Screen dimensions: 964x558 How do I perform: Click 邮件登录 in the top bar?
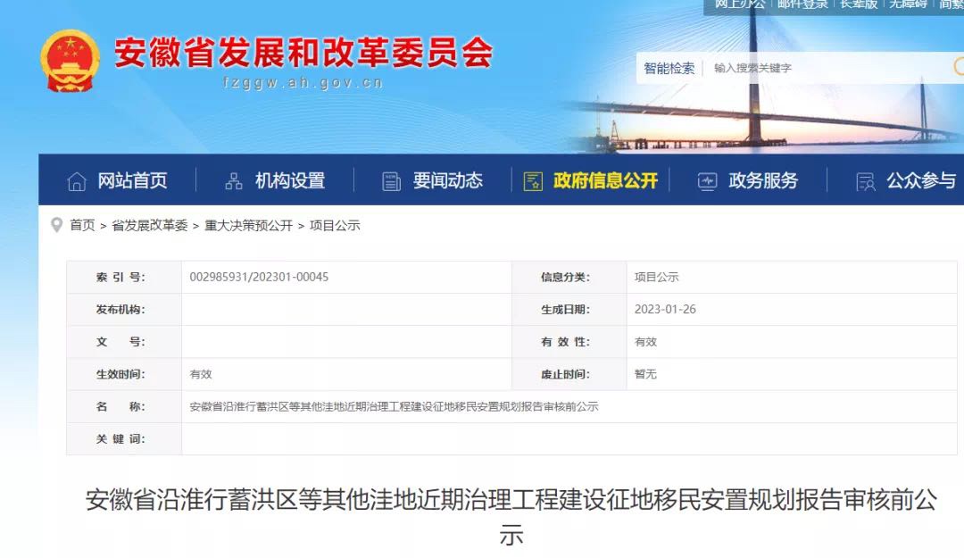click(x=802, y=4)
